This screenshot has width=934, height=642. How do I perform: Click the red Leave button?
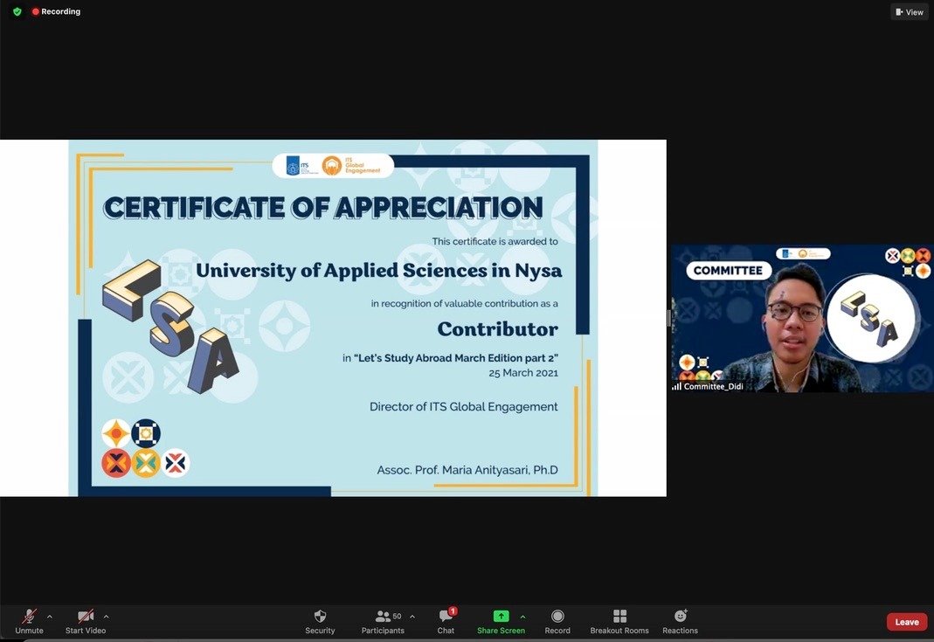coord(906,622)
